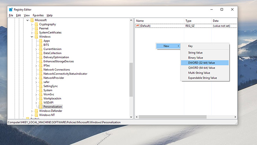Create a new Binary Value
This screenshot has height=145, width=257.
click(x=205, y=58)
